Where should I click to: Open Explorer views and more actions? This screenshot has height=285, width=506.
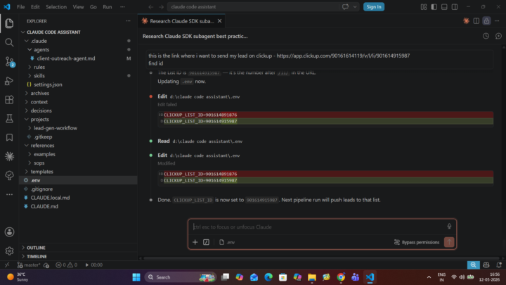(x=128, y=21)
